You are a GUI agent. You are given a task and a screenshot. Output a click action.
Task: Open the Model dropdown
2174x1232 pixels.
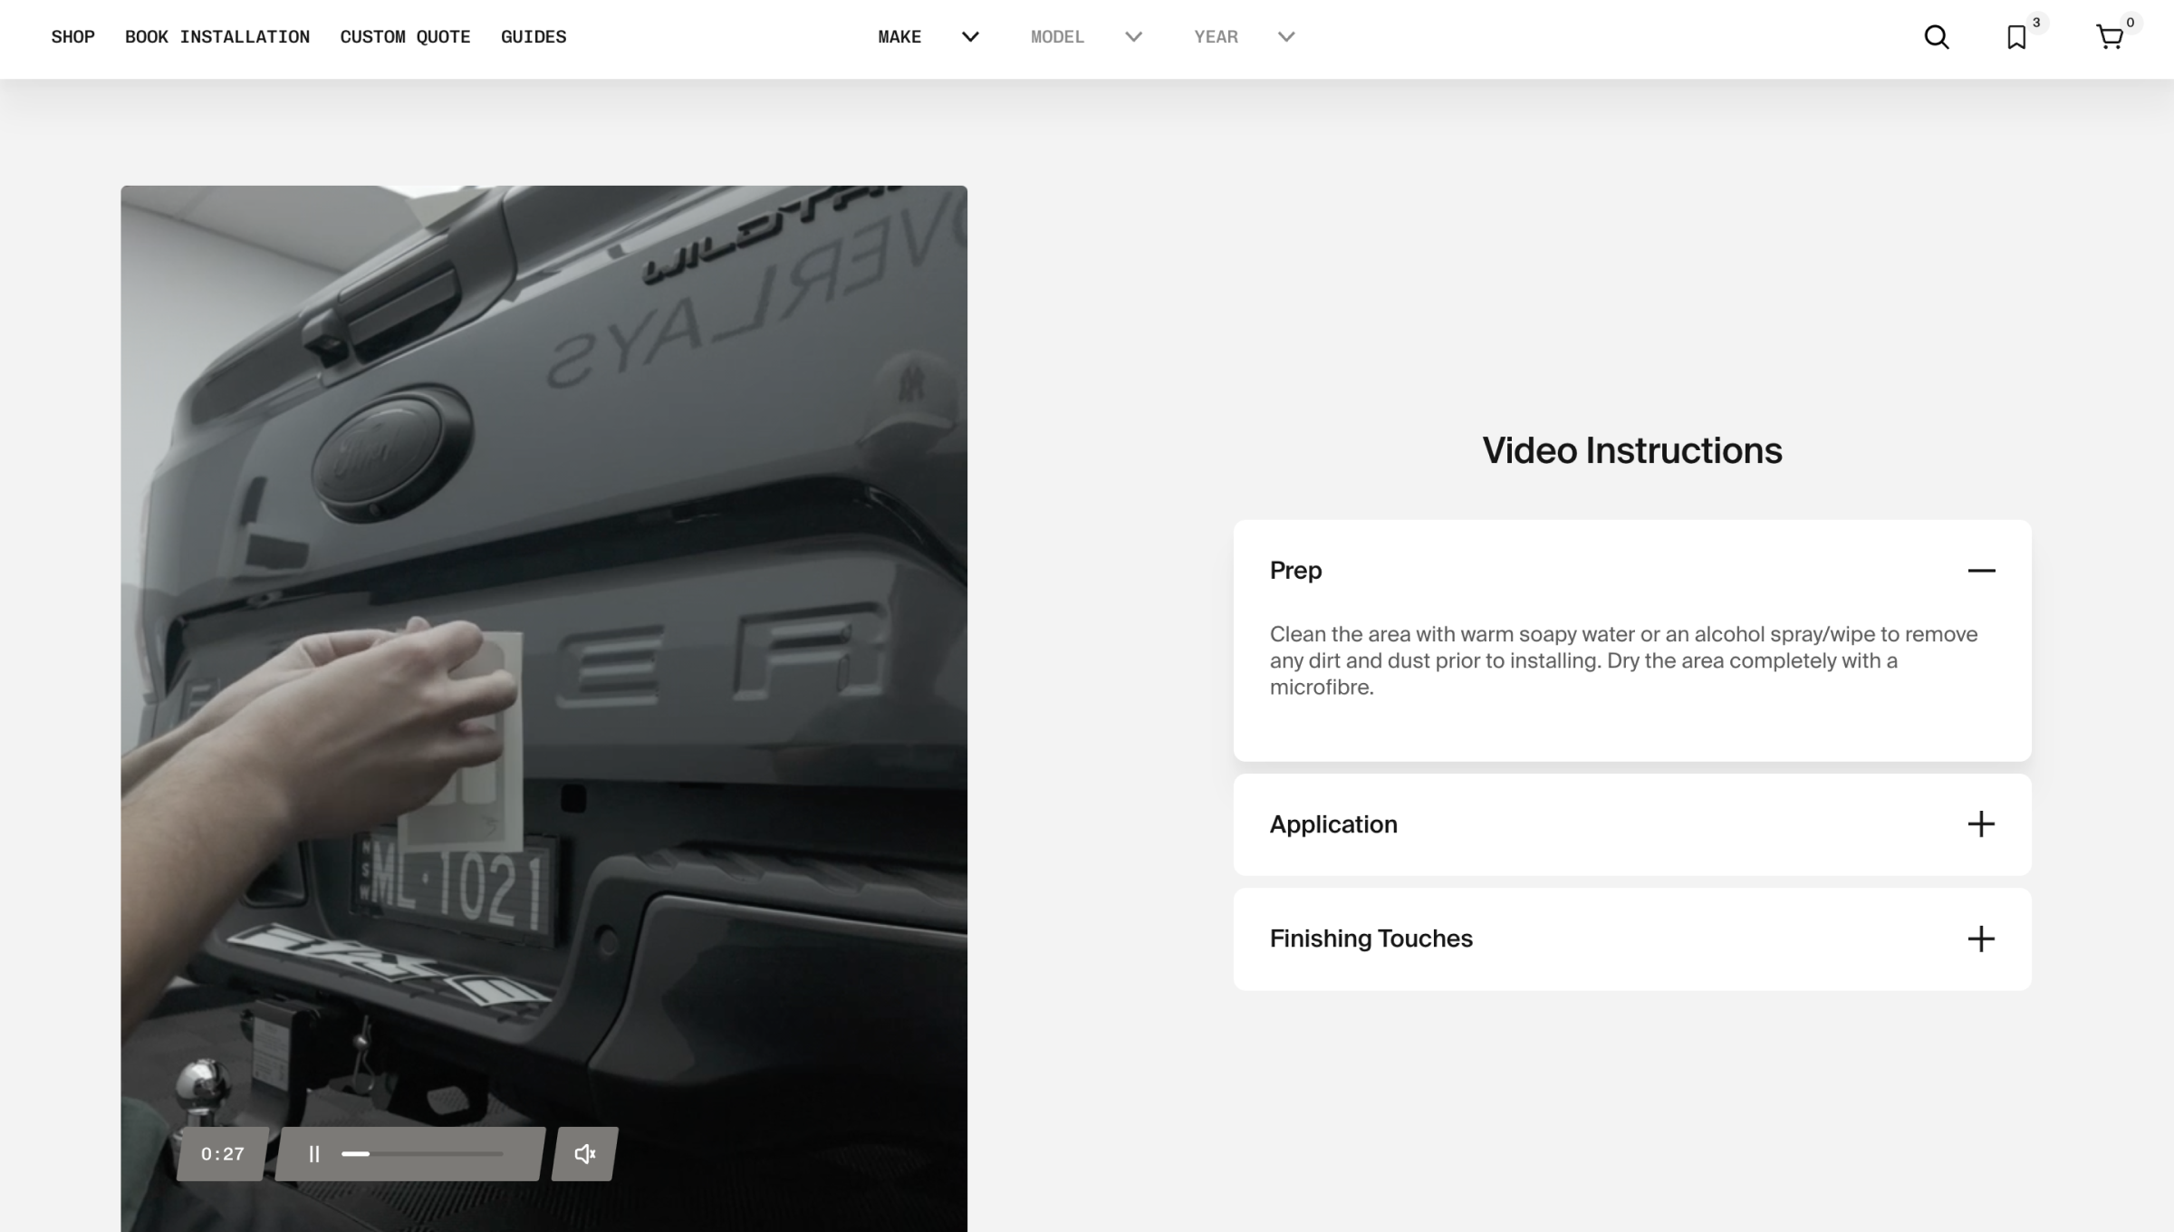point(1085,37)
